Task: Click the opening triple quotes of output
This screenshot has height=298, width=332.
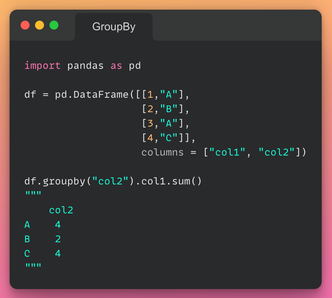Action: [33, 193]
